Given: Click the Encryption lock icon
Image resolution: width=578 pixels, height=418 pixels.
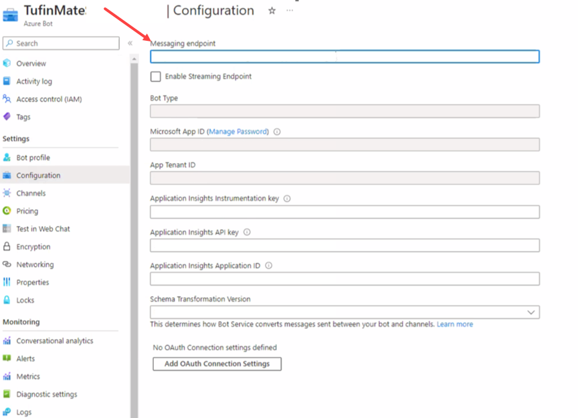Looking at the screenshot, I should click(x=7, y=247).
